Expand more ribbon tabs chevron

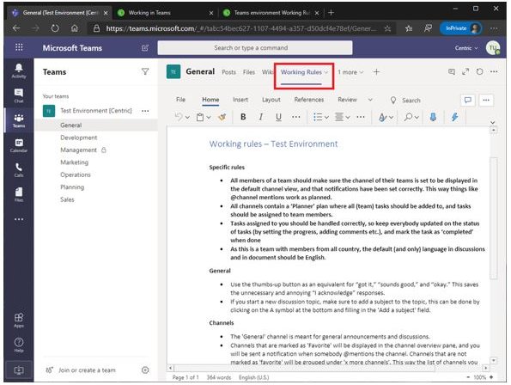tap(370, 100)
